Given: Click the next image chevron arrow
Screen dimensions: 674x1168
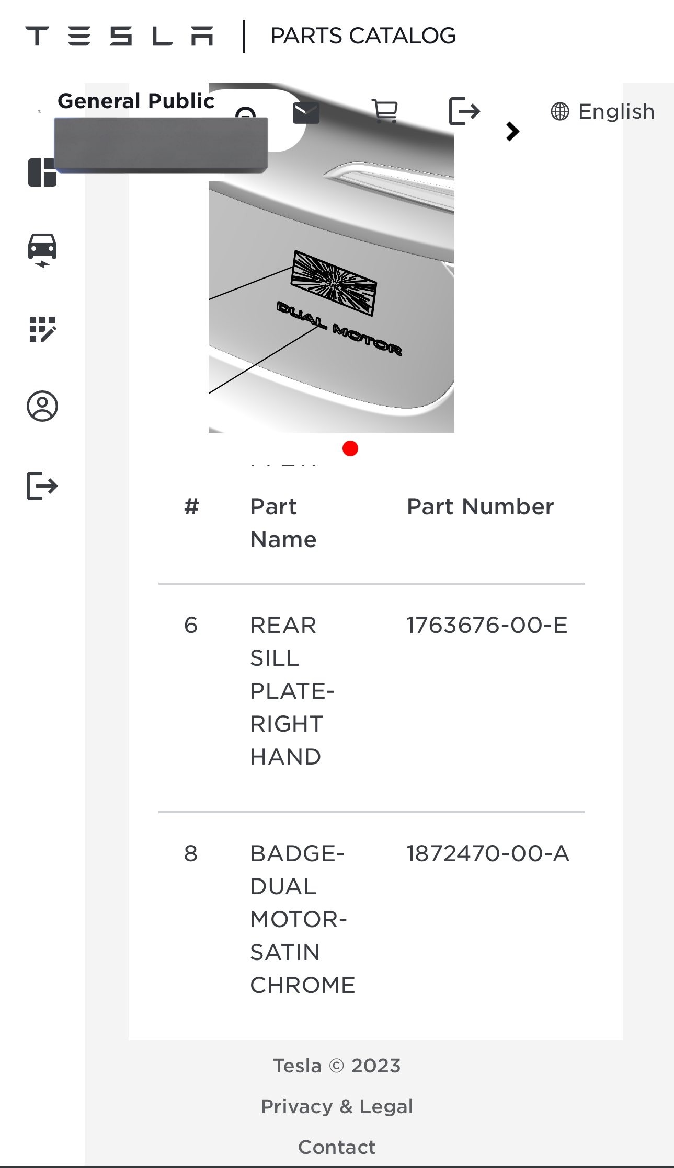Looking at the screenshot, I should (512, 131).
